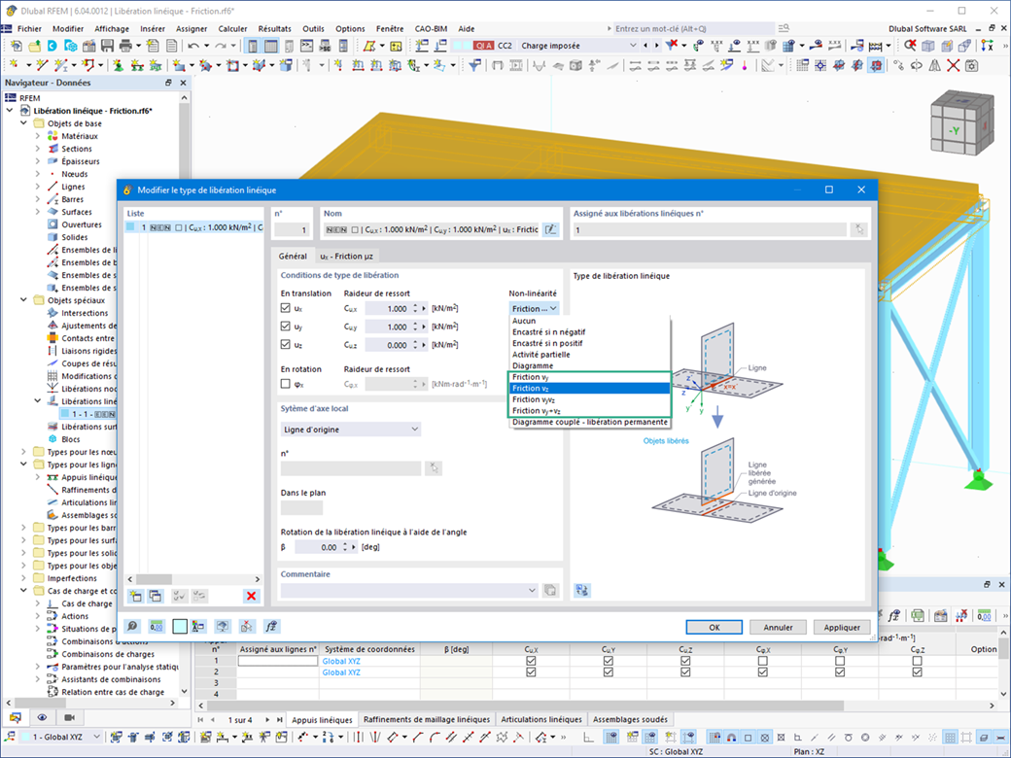Screen dimensions: 1011x758
Task: Toggle Cu,Y checkbox in table row 2
Action: pos(608,672)
